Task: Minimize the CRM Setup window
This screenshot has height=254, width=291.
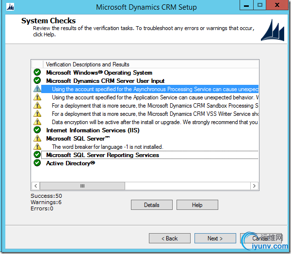Action: [246, 5]
